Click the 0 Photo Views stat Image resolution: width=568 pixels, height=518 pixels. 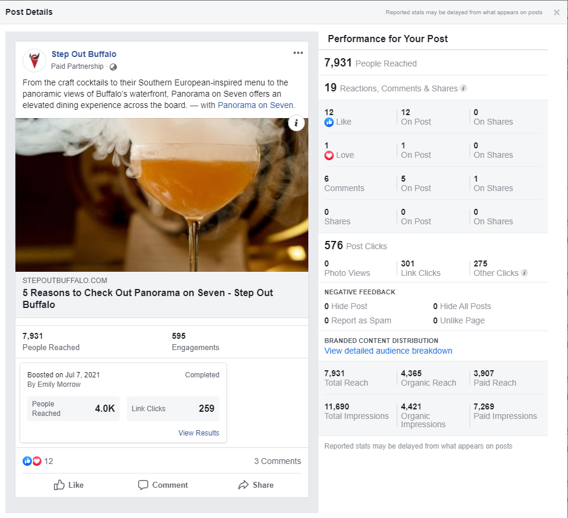click(x=347, y=268)
